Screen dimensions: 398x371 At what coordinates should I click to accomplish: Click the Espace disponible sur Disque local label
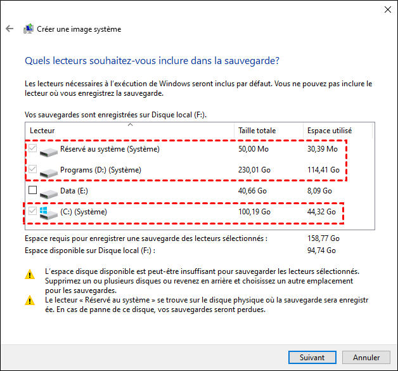[90, 251]
